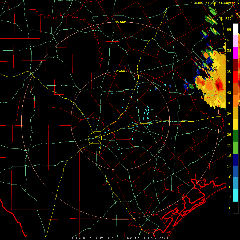The height and width of the screenshot is (240, 240).
Task: Pick the dark red legend swatch
Action: [x=235, y=65]
